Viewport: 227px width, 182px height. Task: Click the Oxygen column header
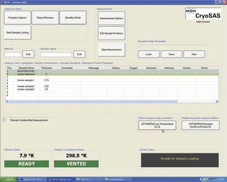coord(134,68)
